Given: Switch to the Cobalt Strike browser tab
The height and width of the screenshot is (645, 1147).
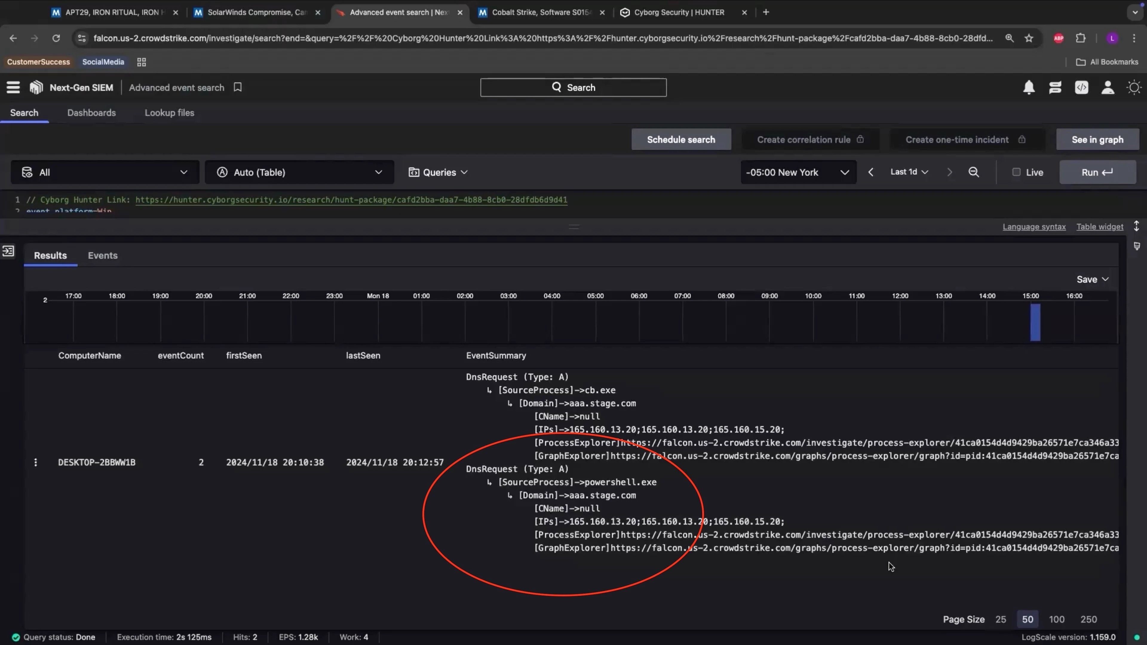Looking at the screenshot, I should [x=541, y=13].
